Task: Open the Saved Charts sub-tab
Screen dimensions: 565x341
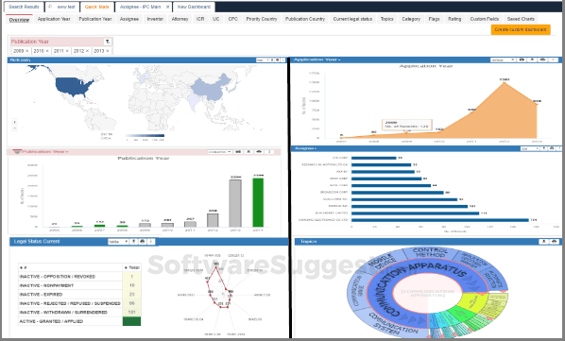Action: (521, 19)
